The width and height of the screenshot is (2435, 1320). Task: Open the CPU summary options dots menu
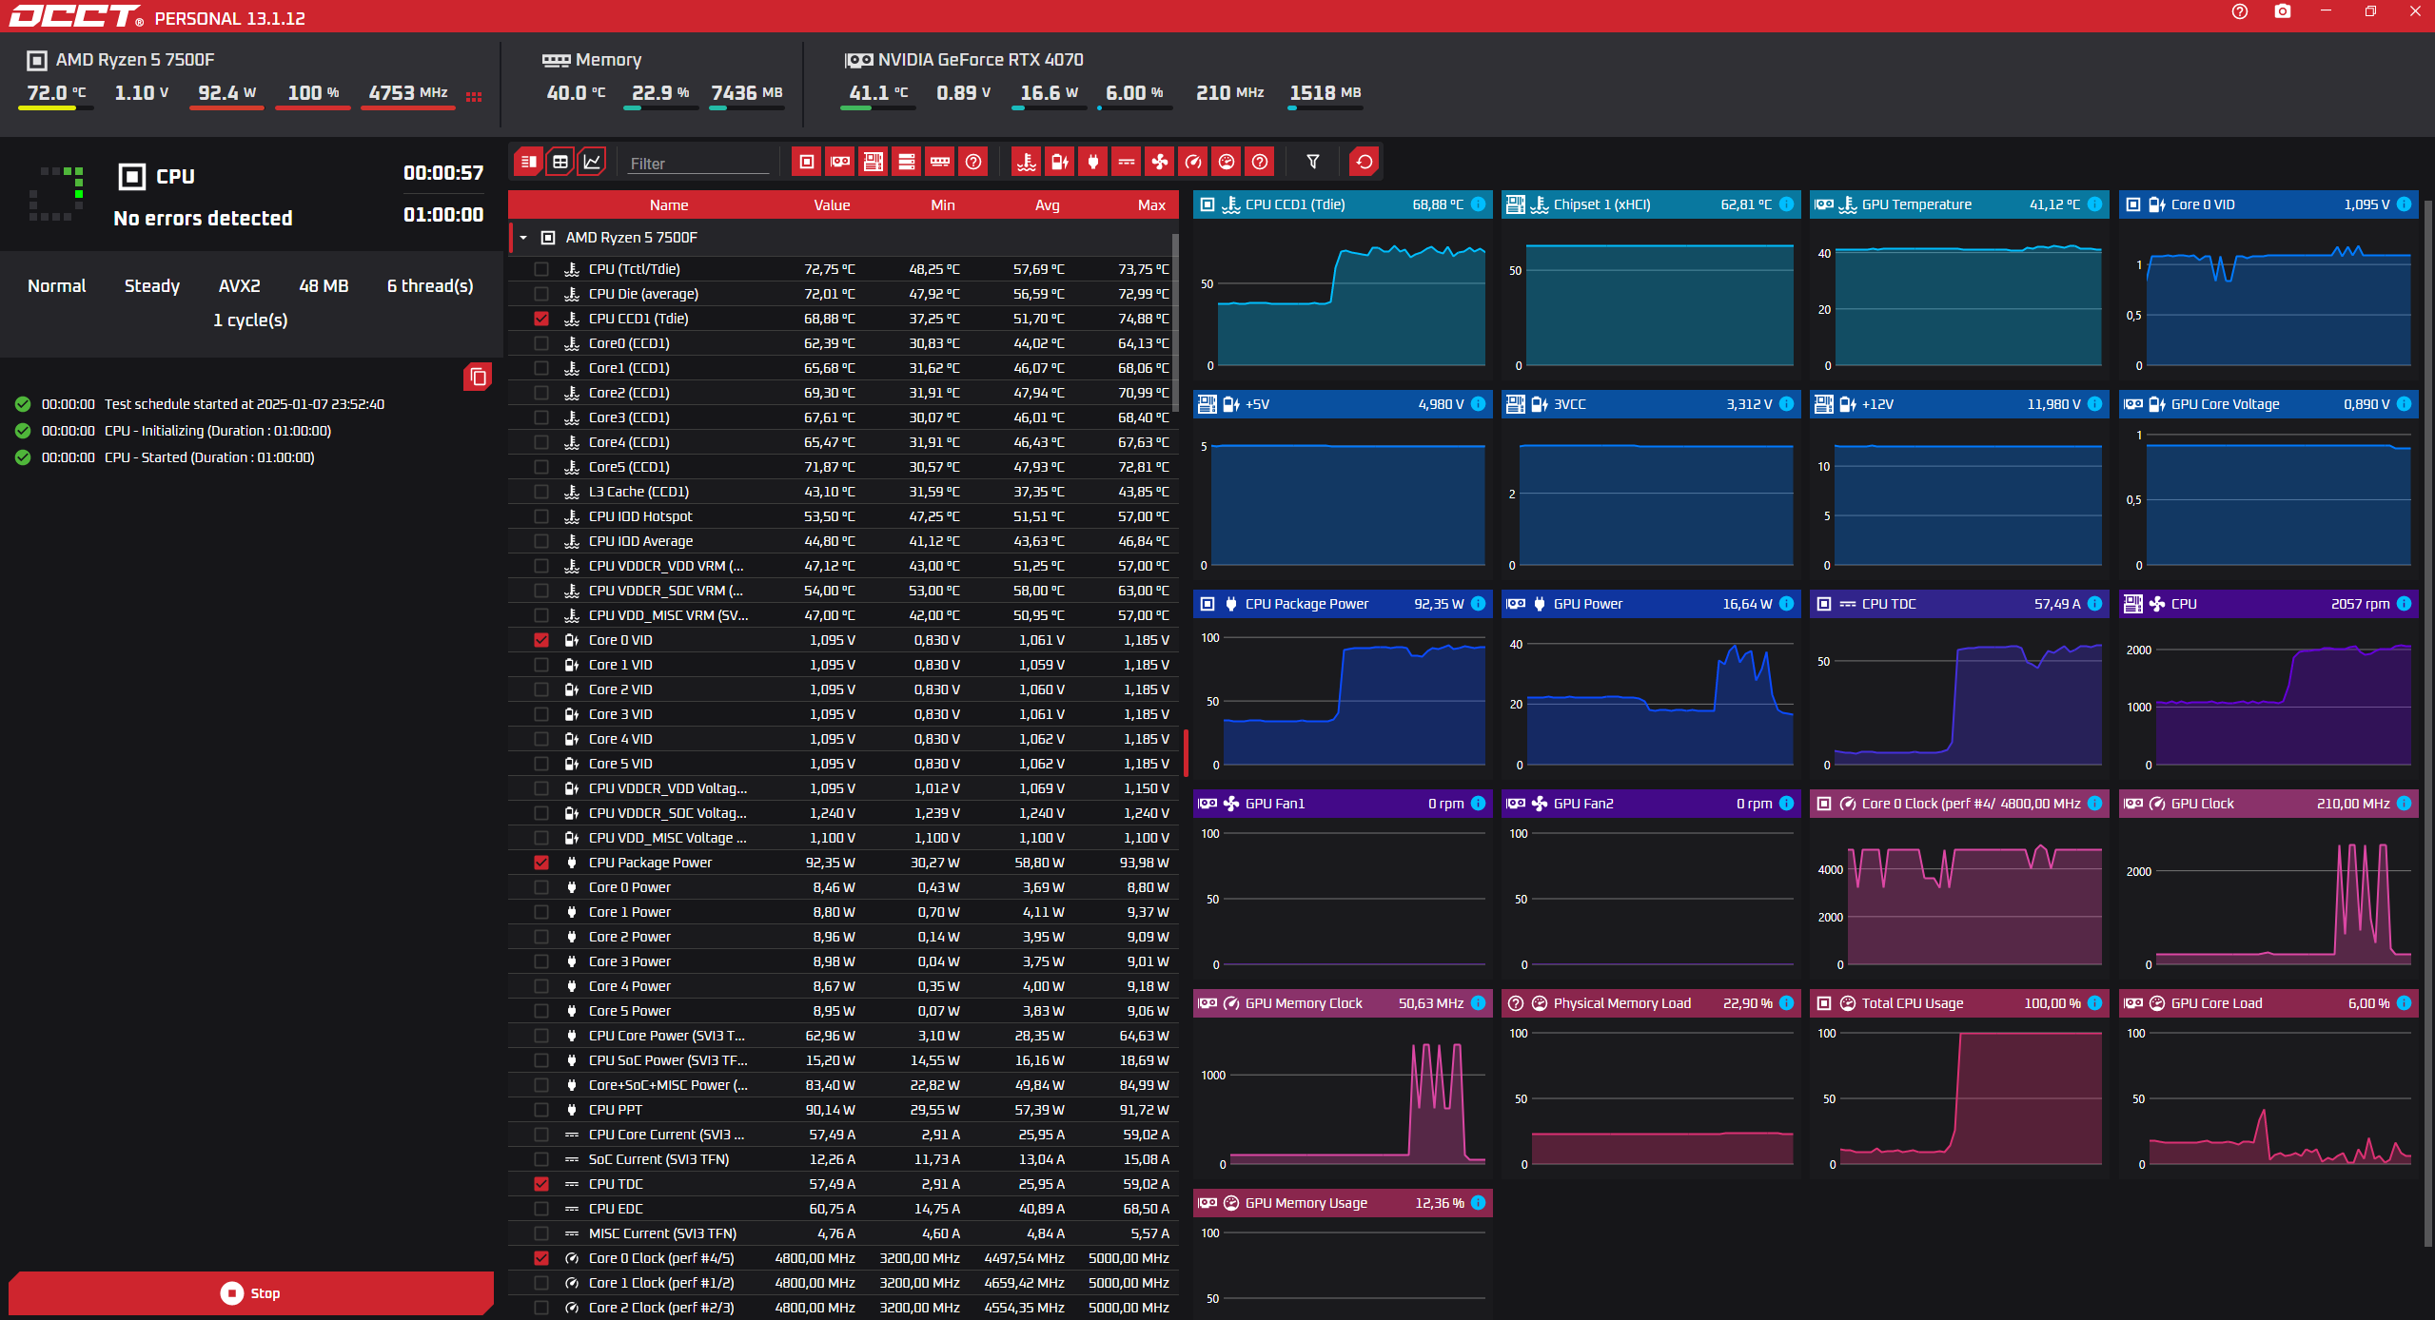coord(474,96)
